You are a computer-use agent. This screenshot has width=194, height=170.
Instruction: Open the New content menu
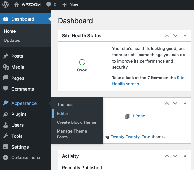click(x=74, y=5)
